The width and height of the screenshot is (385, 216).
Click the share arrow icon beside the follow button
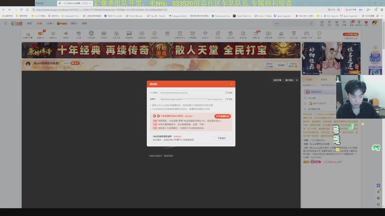pos(83,63)
